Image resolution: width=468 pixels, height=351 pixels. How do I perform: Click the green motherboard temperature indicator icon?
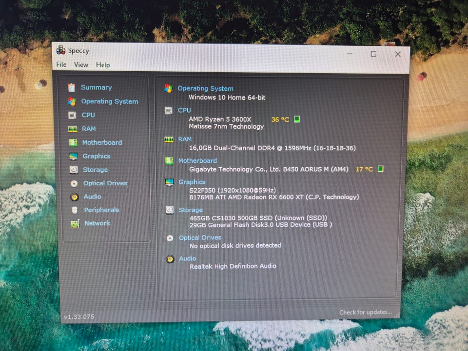click(381, 169)
